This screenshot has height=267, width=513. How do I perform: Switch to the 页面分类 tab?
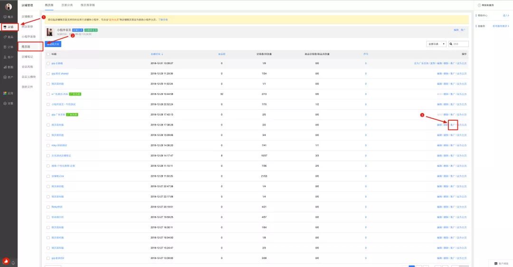point(67,5)
